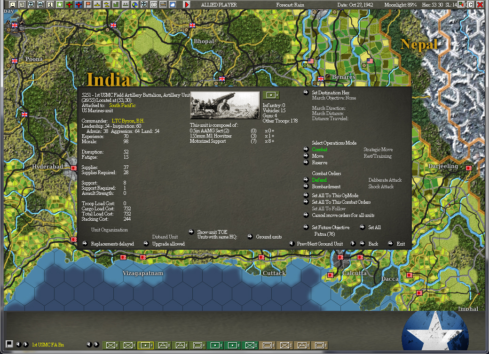Open the information 'i' toolbar icon
Image resolution: width=489 pixels, height=354 pixels.
50,5
